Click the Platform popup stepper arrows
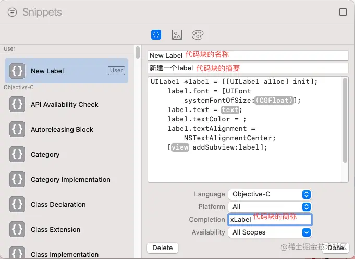The image size is (355, 259). (307, 207)
